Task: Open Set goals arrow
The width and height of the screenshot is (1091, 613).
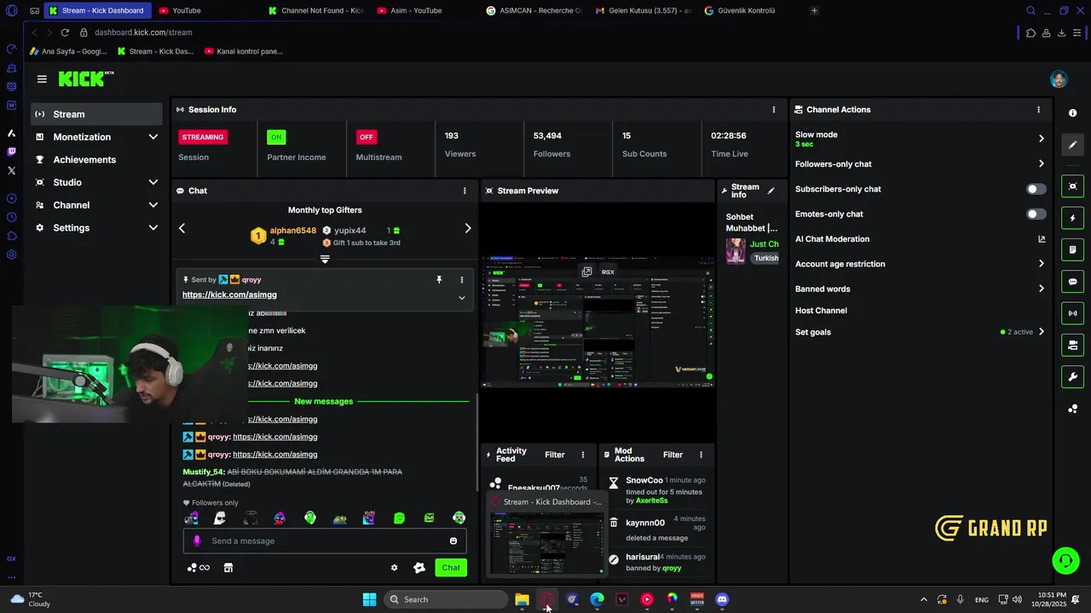Action: pos(1042,332)
